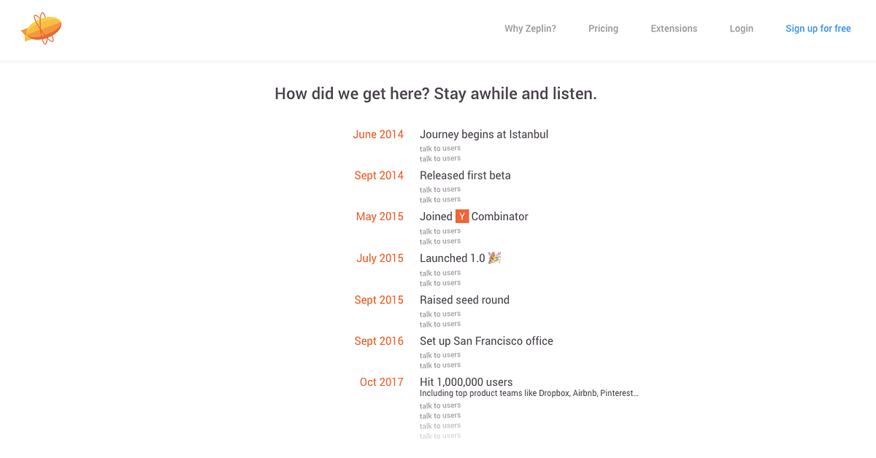The height and width of the screenshot is (458, 876).
Task: Select the Sept 2015 date label
Action: (x=379, y=300)
